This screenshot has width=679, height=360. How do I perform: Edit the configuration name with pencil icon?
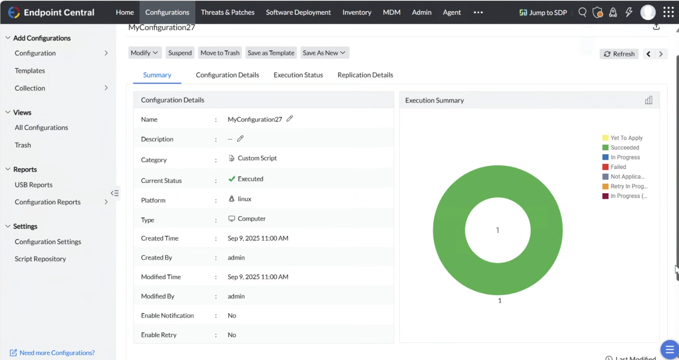point(290,119)
